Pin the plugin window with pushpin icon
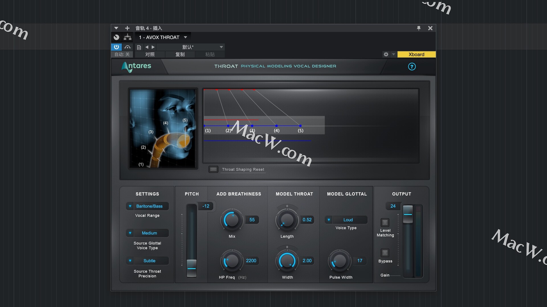547x307 pixels. coord(419,28)
